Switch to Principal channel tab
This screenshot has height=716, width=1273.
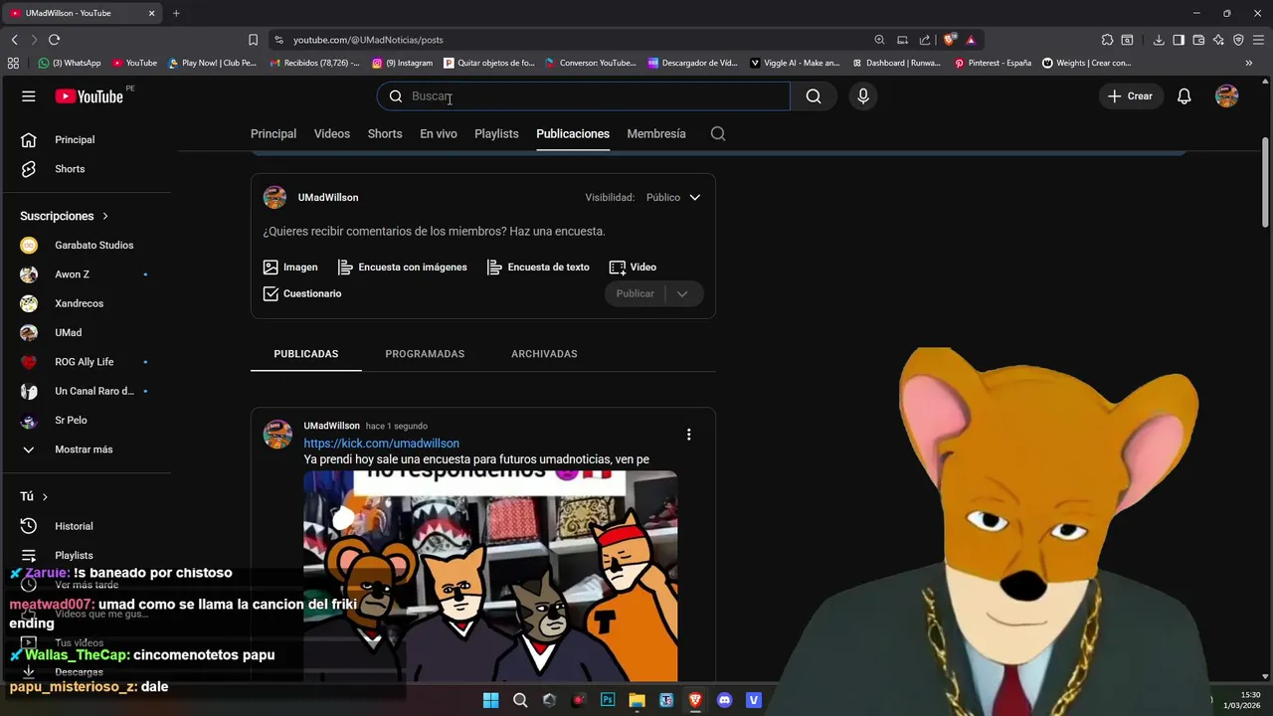coord(273,133)
